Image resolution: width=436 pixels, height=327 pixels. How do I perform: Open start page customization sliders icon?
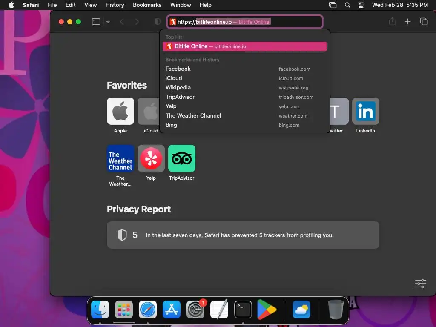point(420,284)
